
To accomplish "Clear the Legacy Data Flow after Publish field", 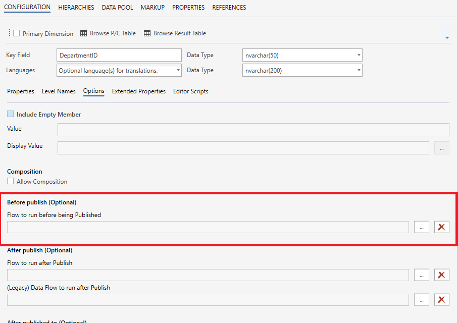I will click(441, 300).
